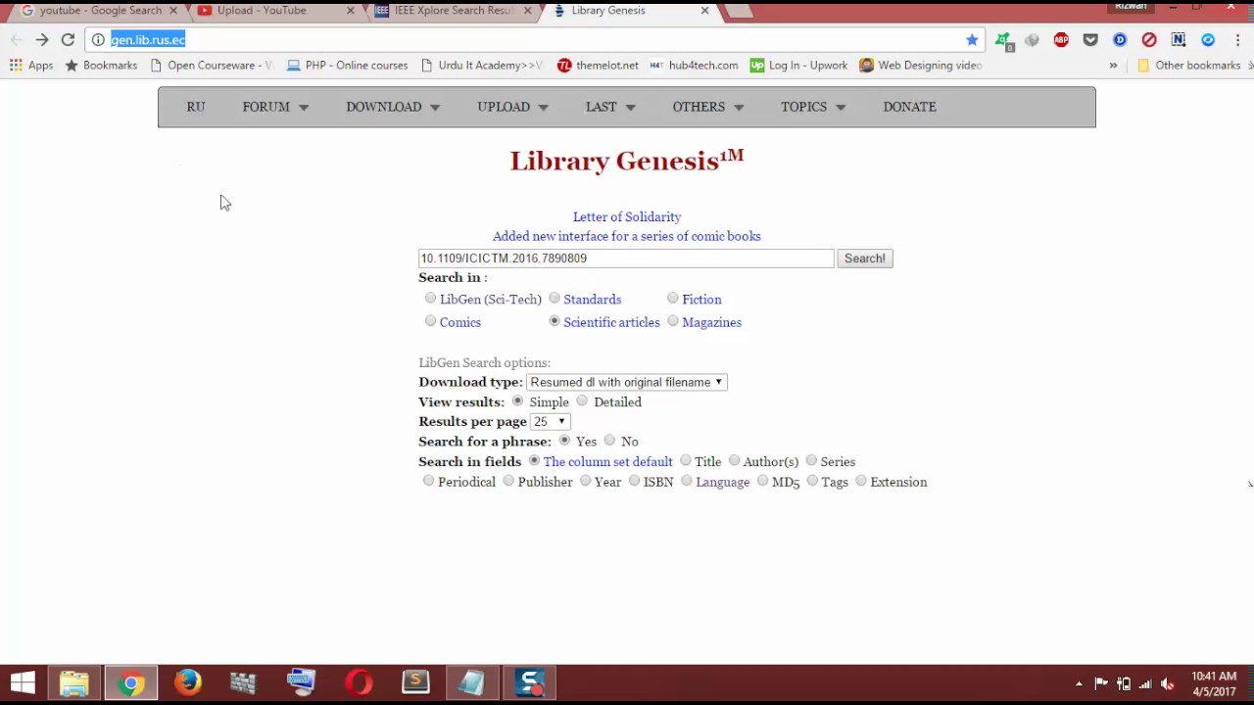Open the comic books new interface link
Screen dimensions: 1254x705
click(x=627, y=236)
